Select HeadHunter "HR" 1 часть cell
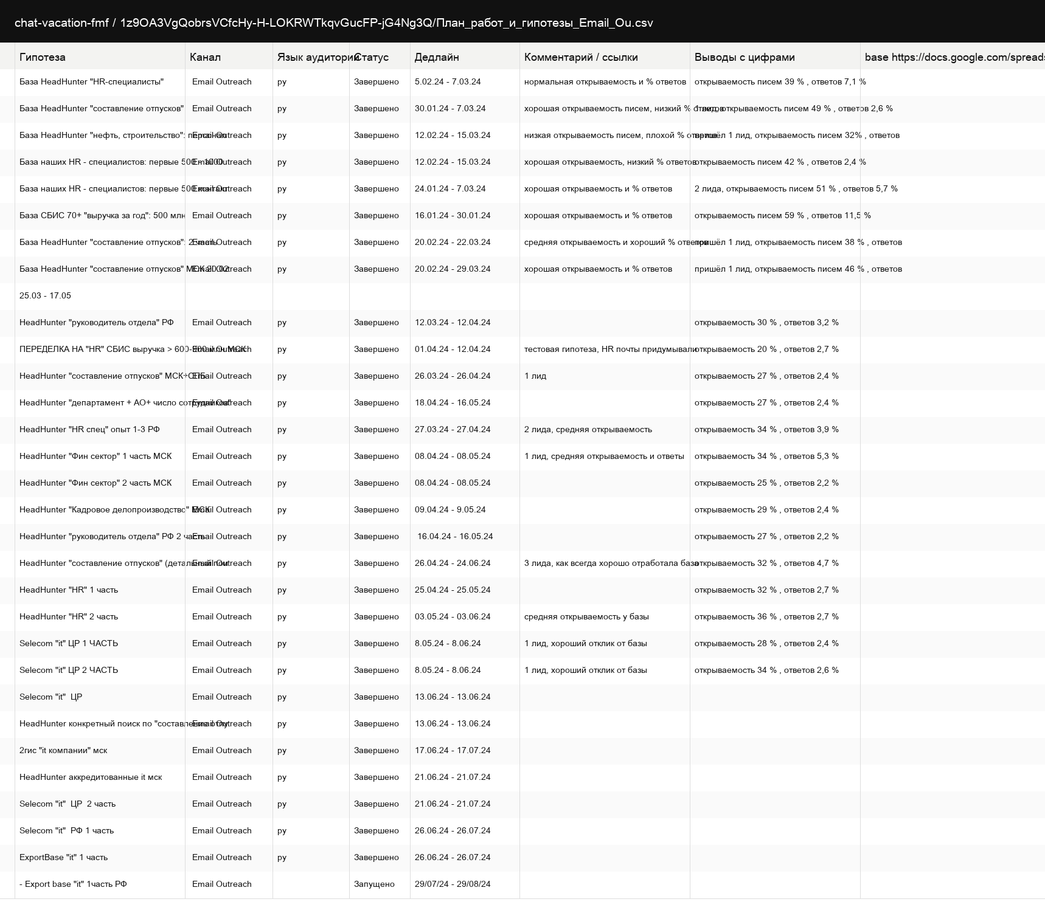This screenshot has width=1045, height=913. point(69,590)
